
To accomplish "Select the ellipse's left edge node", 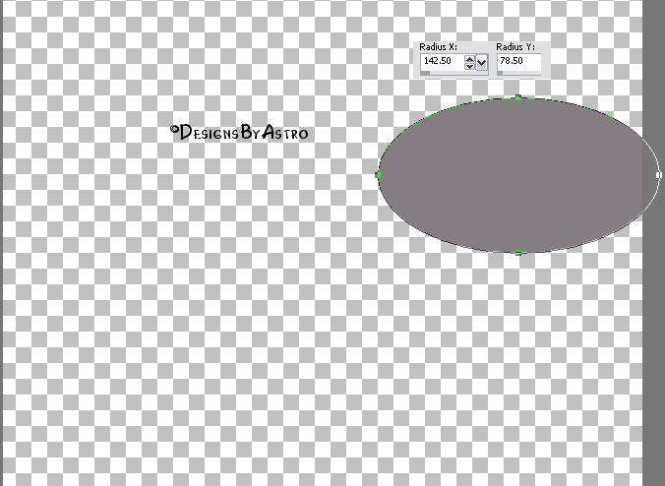I will (378, 175).
